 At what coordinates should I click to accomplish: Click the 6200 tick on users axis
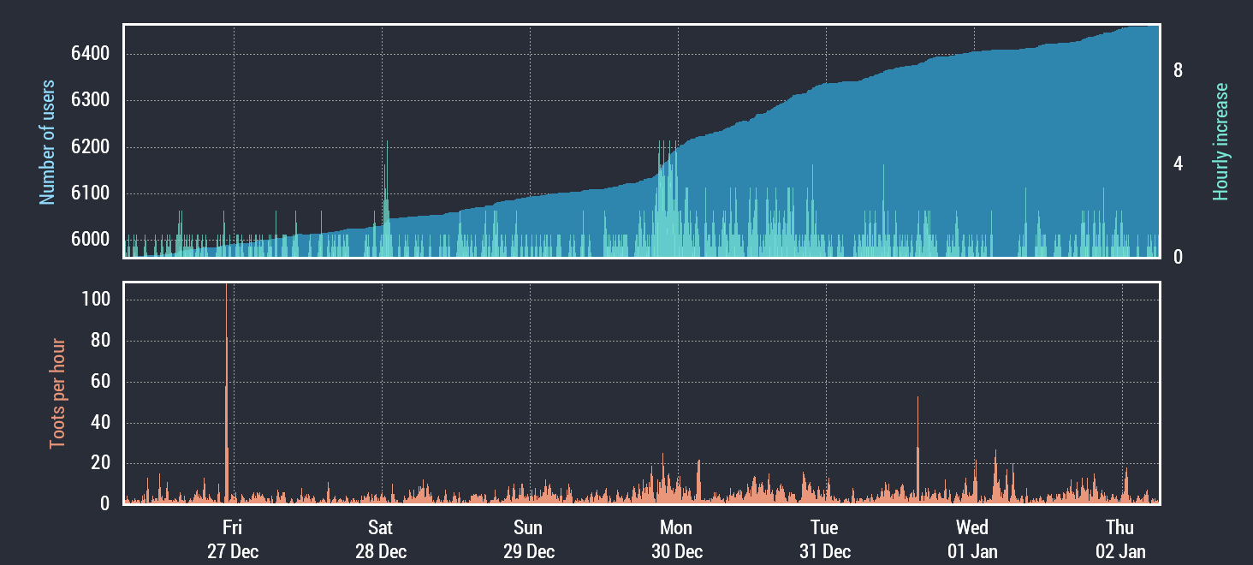90,147
